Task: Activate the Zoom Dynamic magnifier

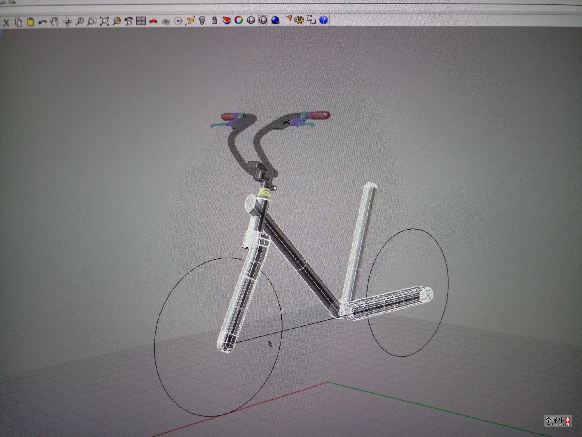Action: (x=80, y=21)
